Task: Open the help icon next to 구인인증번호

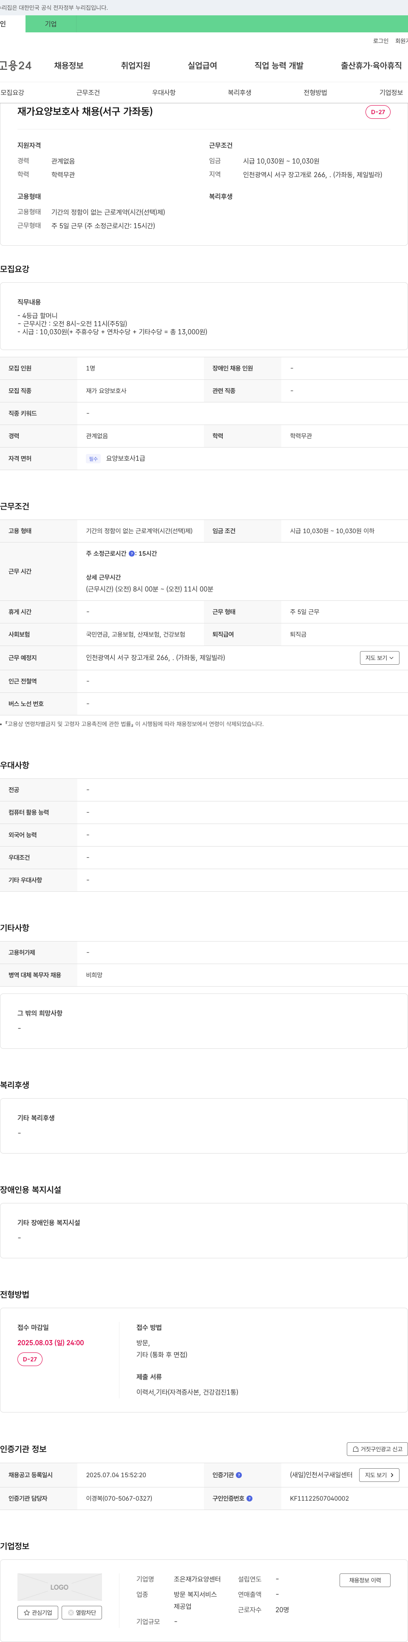Action: click(249, 1498)
